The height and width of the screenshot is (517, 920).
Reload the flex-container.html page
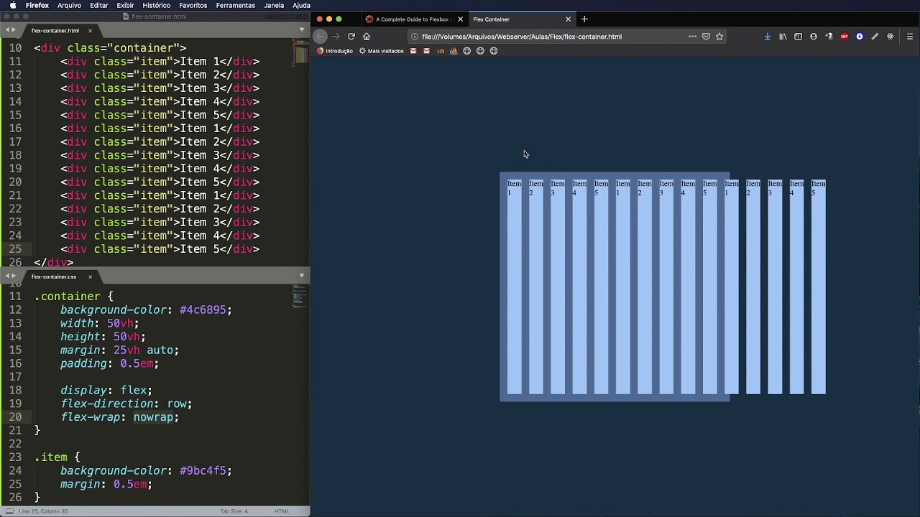coord(351,37)
